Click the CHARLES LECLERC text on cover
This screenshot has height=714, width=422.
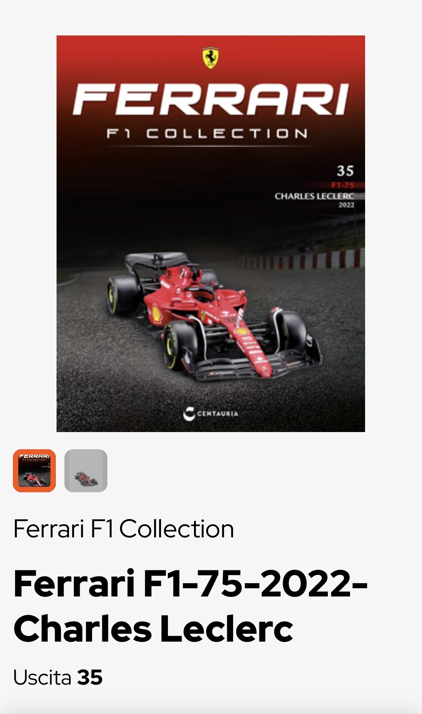[x=314, y=196]
